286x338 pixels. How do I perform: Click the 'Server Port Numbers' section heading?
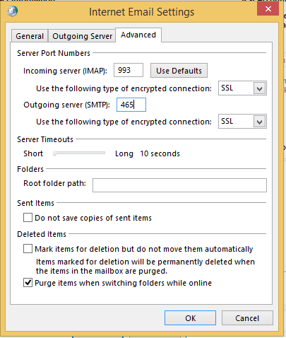click(54, 53)
